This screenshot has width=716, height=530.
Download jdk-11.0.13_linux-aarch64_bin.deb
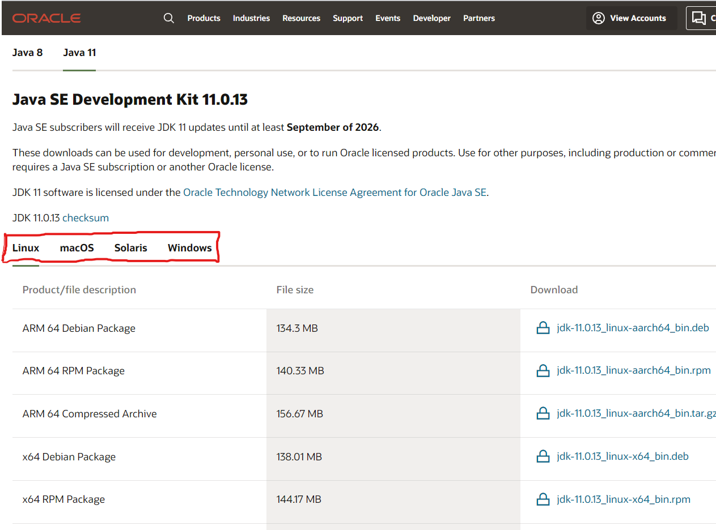633,328
